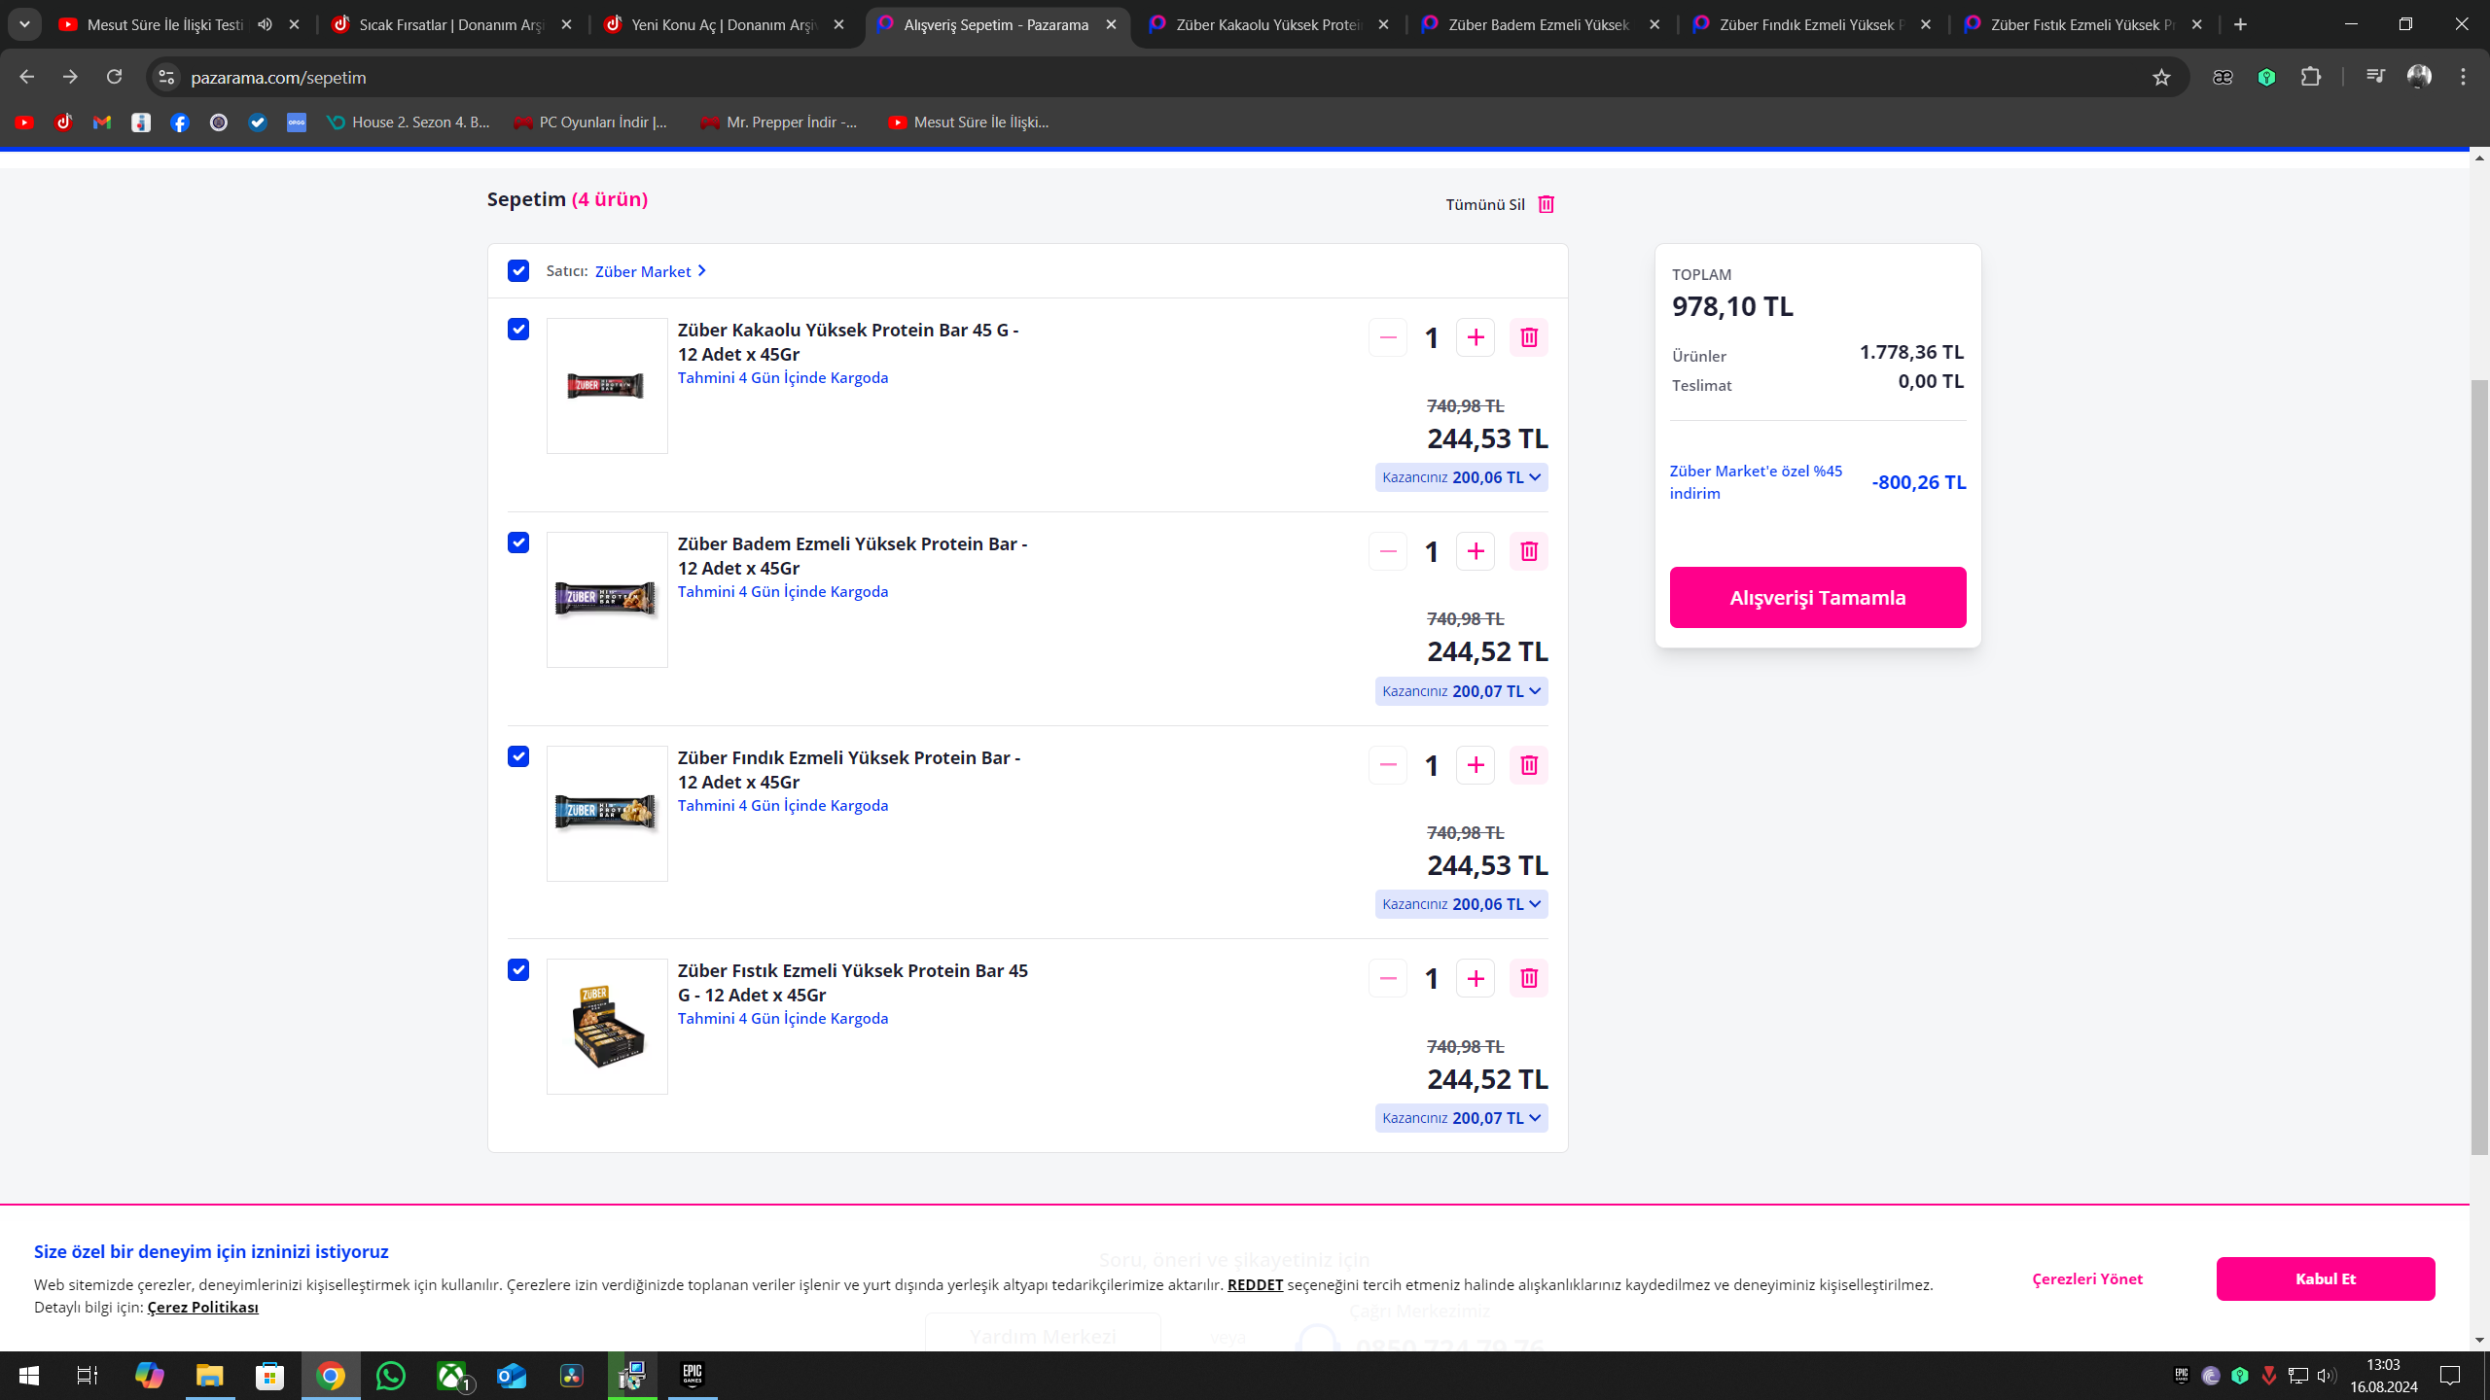
Task: Uncheck the Züber Fındık Ezmeli item checkbox
Action: pyautogui.click(x=518, y=756)
